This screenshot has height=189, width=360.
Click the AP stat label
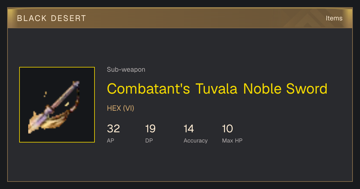(x=110, y=140)
